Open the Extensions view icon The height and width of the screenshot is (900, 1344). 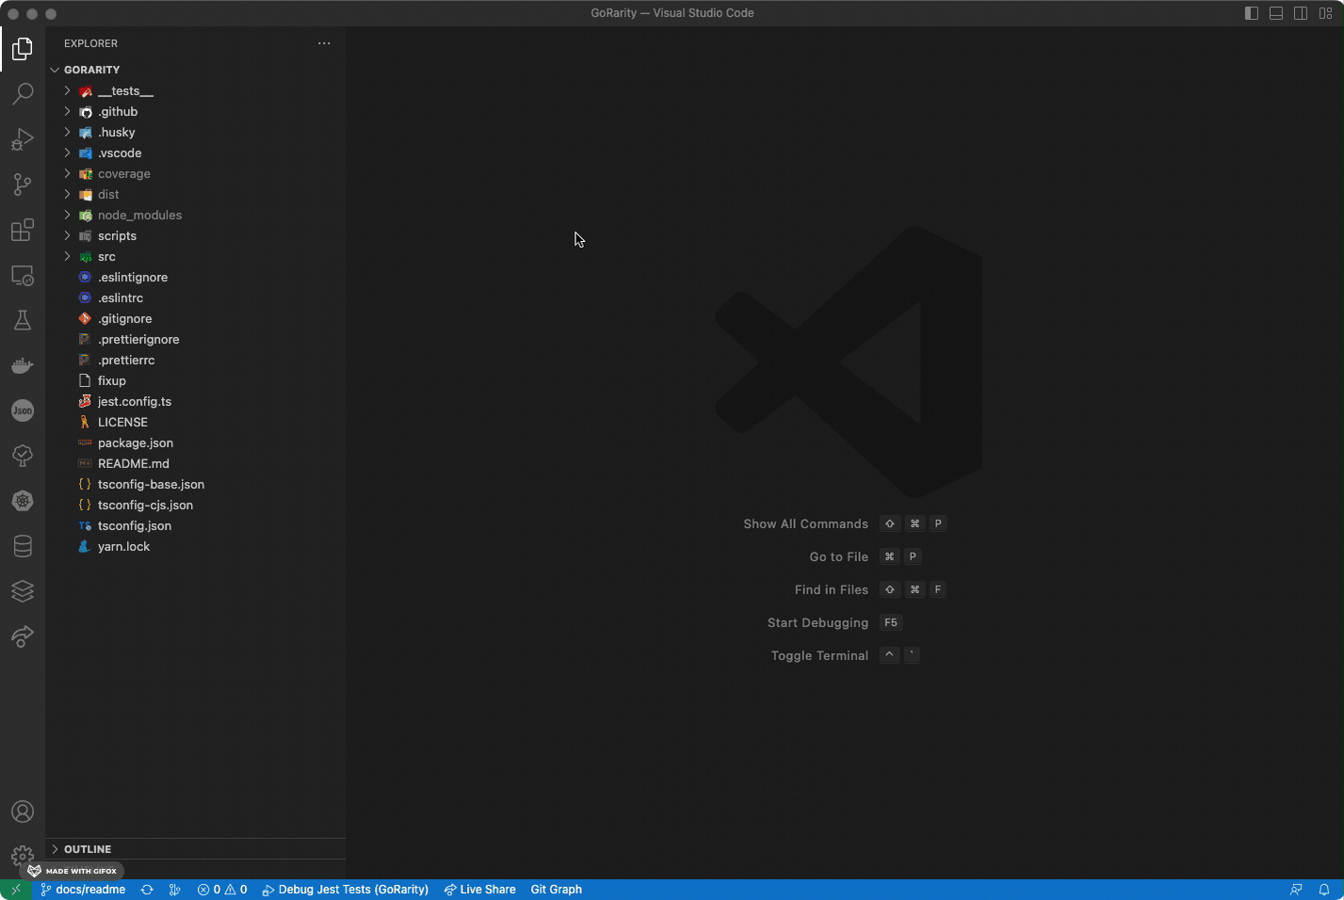click(23, 230)
